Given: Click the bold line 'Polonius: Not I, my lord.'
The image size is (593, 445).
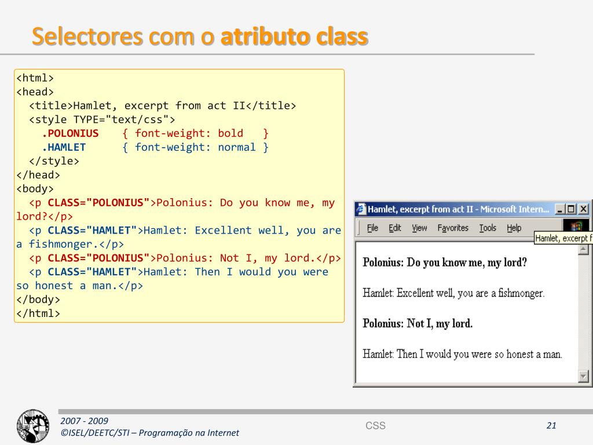Looking at the screenshot, I should click(x=418, y=323).
